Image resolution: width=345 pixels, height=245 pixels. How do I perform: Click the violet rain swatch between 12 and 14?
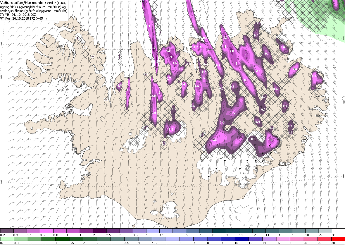coord(256,239)
